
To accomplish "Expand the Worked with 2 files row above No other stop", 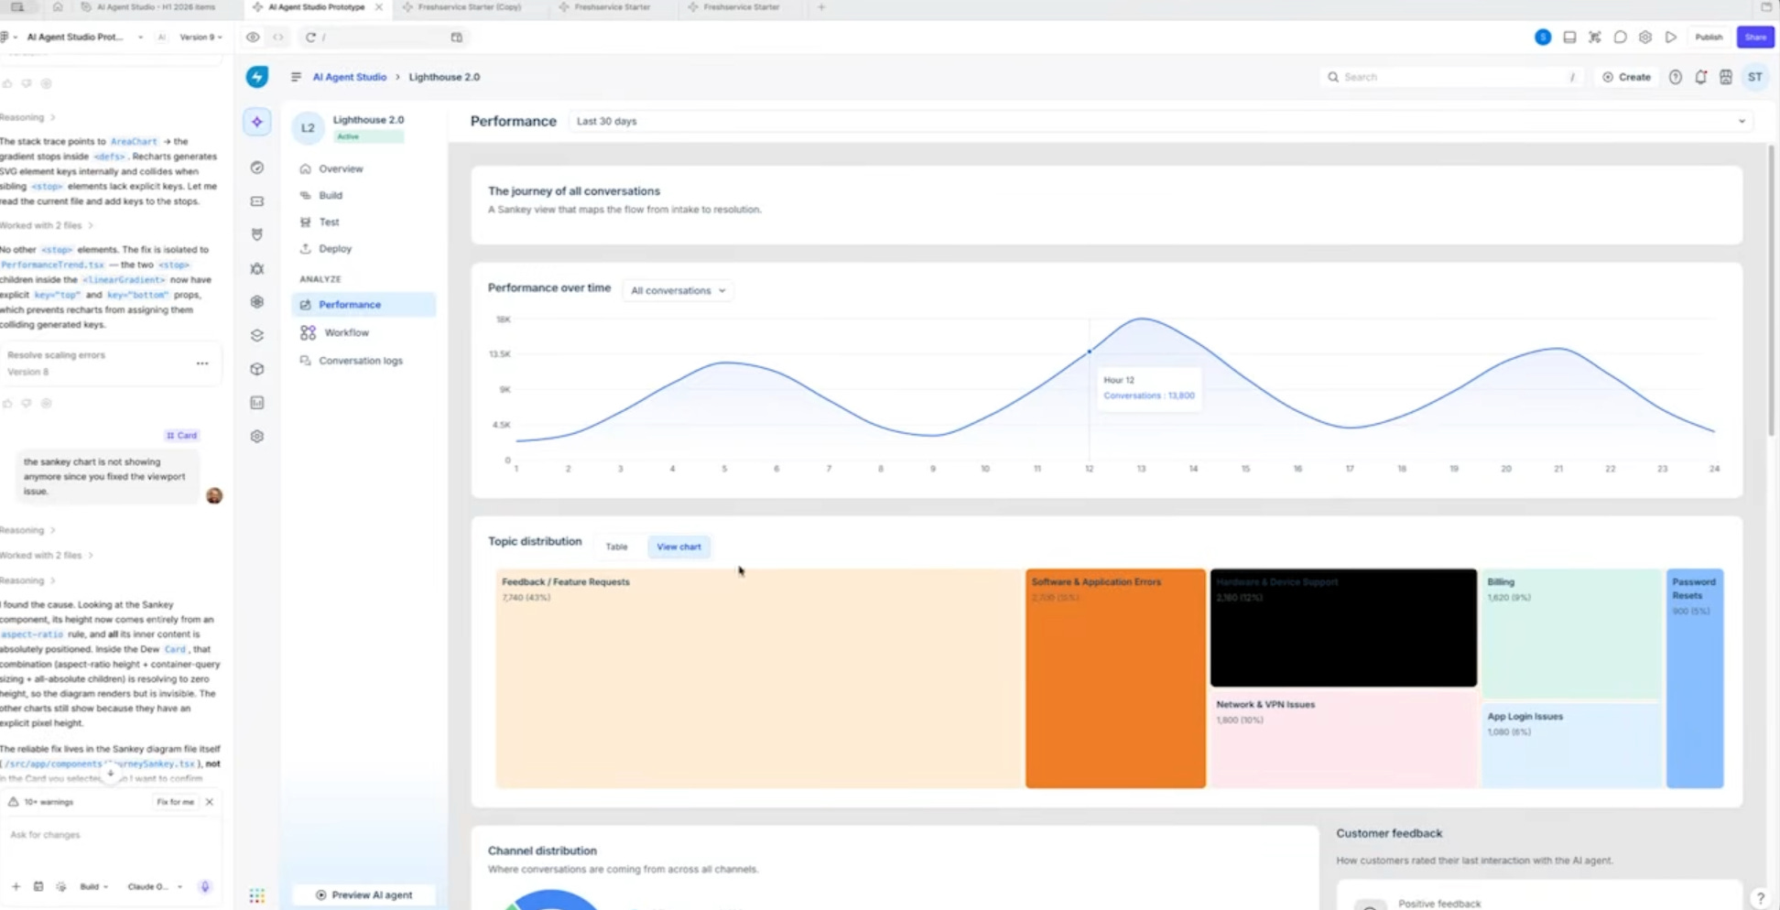I will (46, 225).
